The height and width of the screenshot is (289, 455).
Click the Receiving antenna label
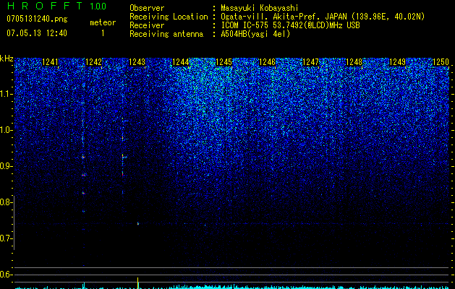(x=166, y=34)
